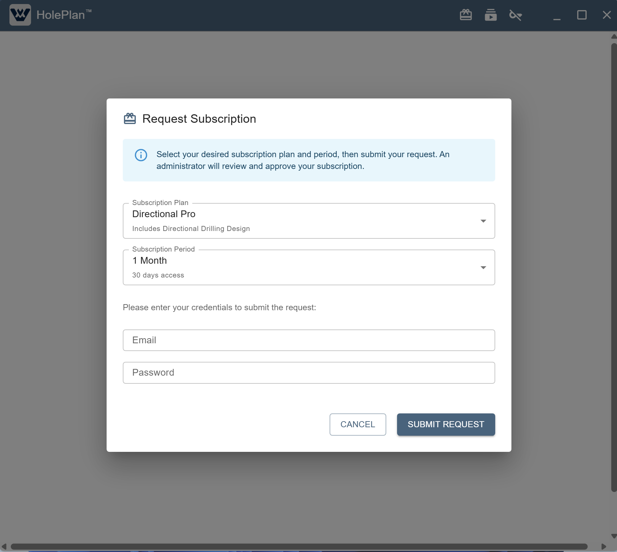Submit the subscription request
This screenshot has width=617, height=552.
point(446,425)
